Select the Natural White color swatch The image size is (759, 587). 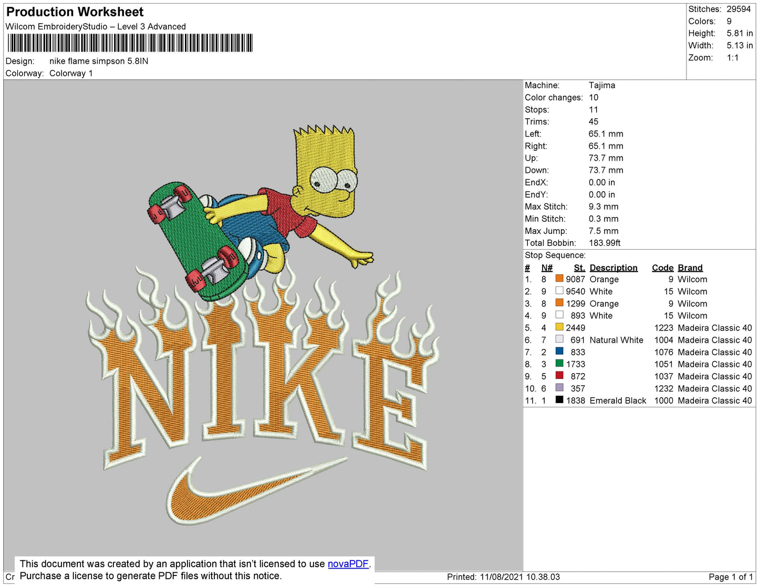pyautogui.click(x=559, y=339)
